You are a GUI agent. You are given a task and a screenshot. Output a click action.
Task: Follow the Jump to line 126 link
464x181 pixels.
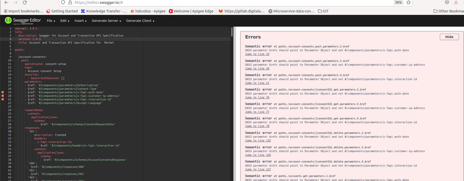[x=258, y=155]
